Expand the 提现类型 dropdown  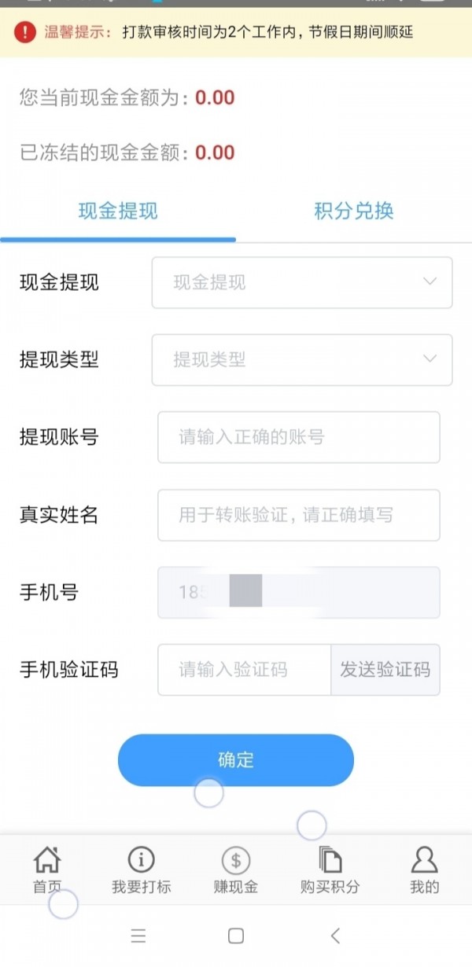[x=302, y=360]
